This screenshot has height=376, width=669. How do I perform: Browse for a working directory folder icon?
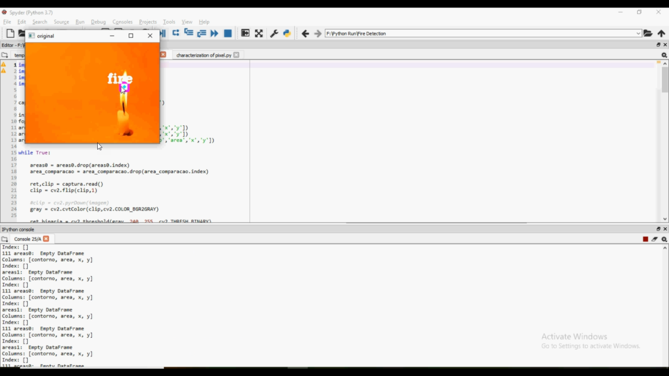[x=648, y=33]
